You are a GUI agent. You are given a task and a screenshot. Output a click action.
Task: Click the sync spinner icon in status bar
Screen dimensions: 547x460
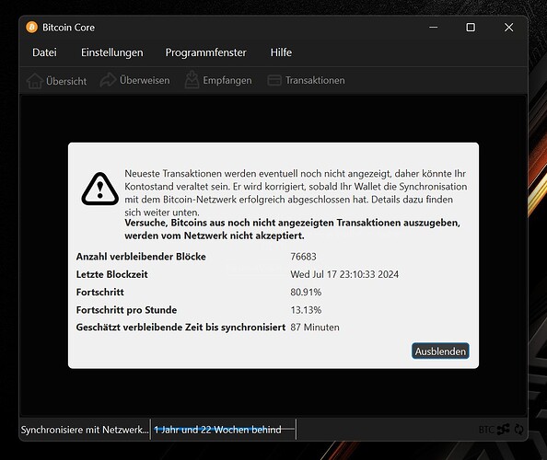click(518, 430)
